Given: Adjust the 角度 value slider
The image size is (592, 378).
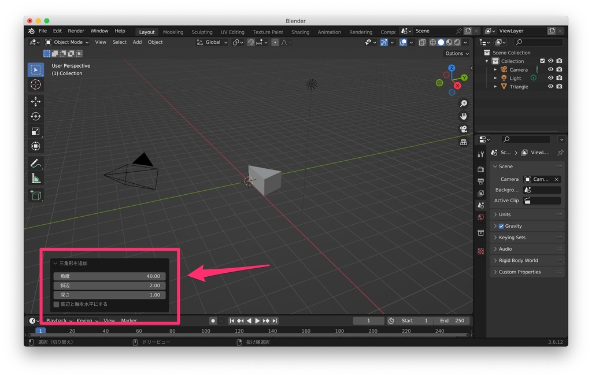Looking at the screenshot, I should [109, 275].
